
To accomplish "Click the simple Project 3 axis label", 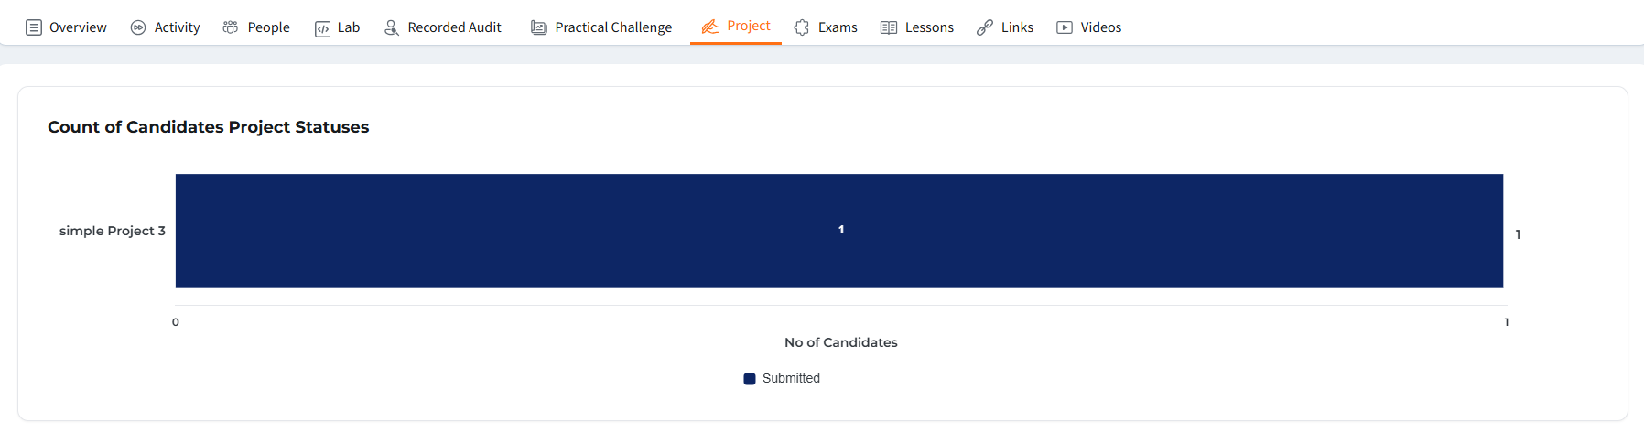I will [x=113, y=231].
